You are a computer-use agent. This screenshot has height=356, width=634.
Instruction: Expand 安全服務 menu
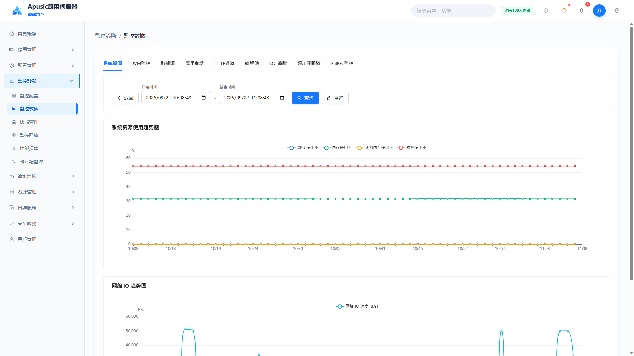coord(42,223)
